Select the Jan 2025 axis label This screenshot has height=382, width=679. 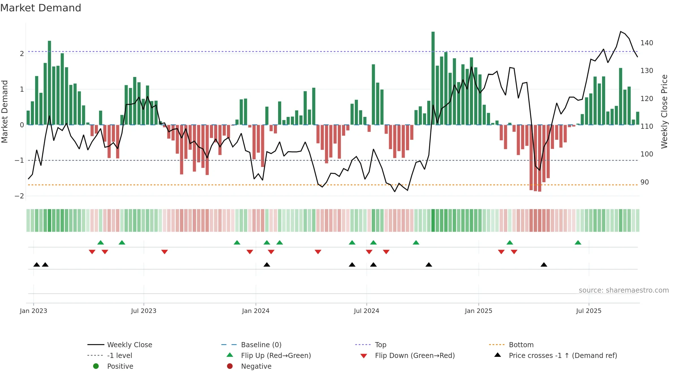pyautogui.click(x=479, y=311)
